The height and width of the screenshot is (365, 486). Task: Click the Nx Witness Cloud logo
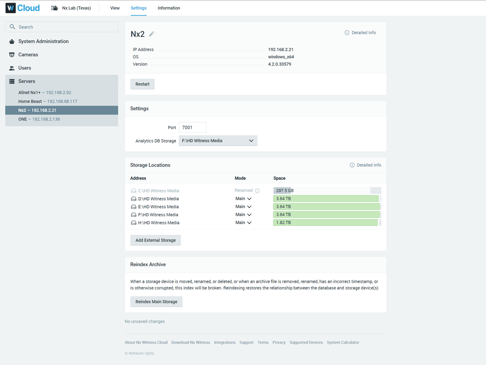click(23, 8)
